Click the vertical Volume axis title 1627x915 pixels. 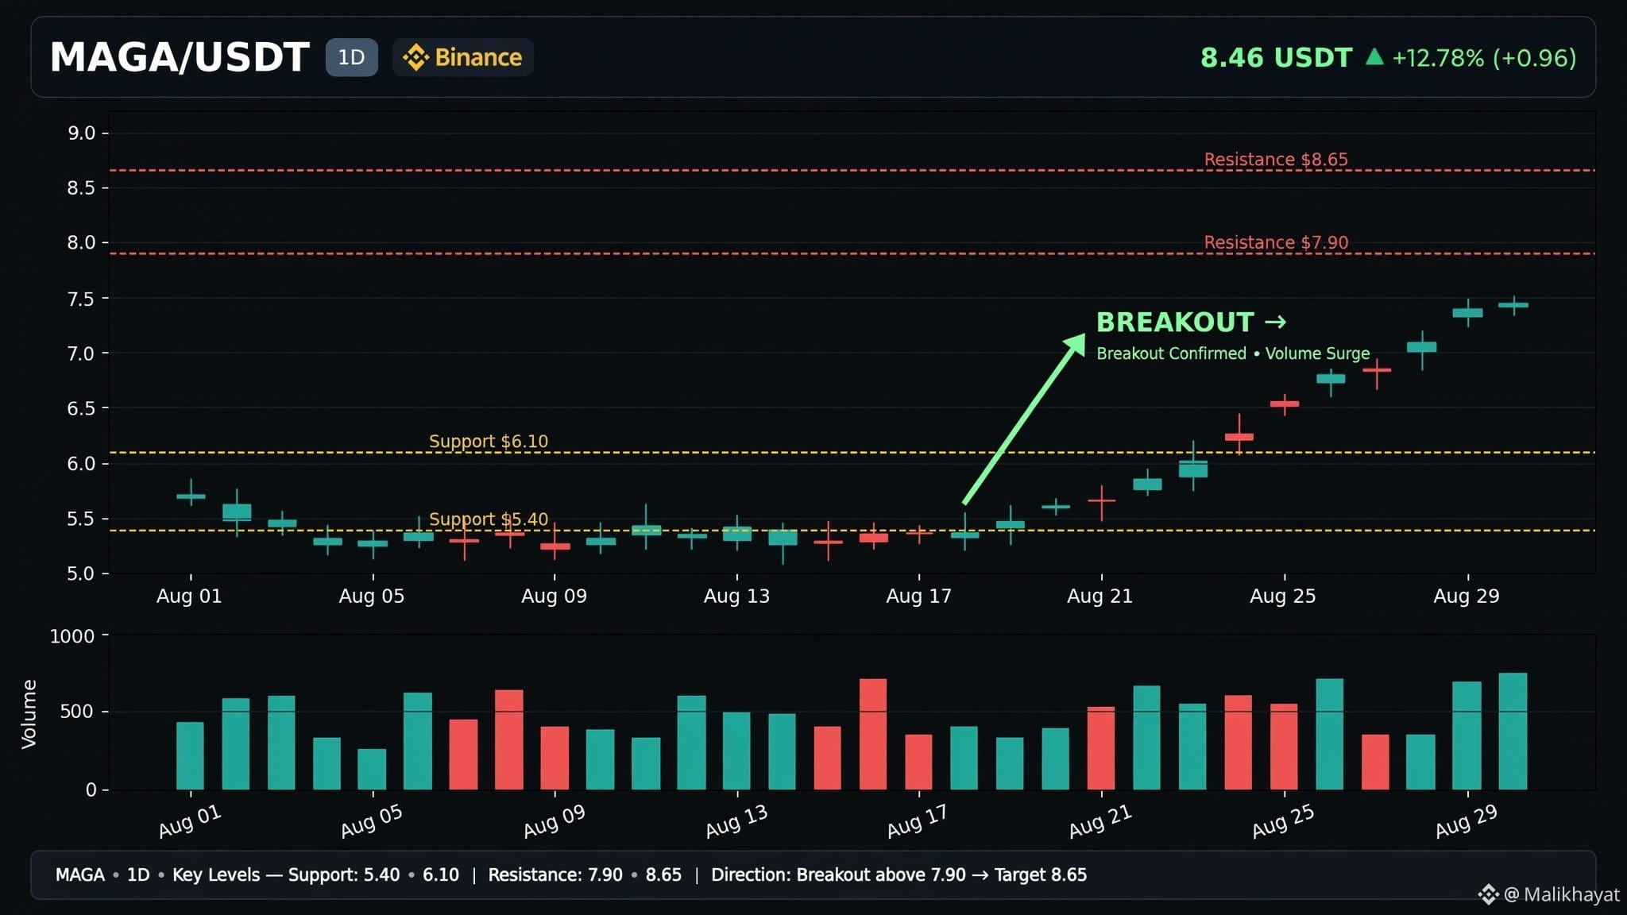click(29, 713)
